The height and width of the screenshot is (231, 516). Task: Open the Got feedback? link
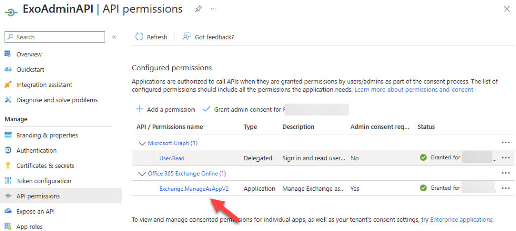(214, 37)
